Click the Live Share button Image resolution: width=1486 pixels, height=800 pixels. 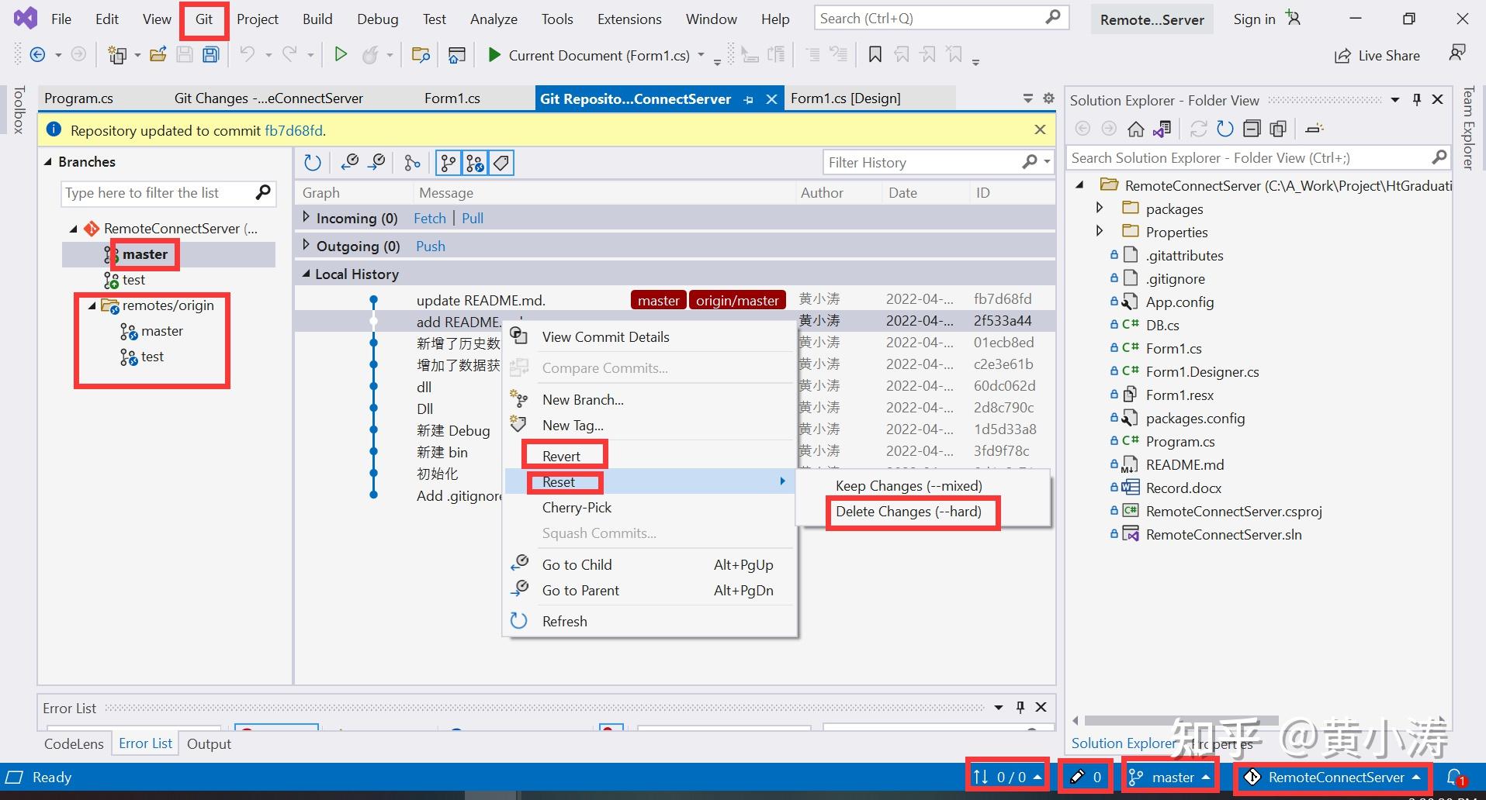[1377, 56]
